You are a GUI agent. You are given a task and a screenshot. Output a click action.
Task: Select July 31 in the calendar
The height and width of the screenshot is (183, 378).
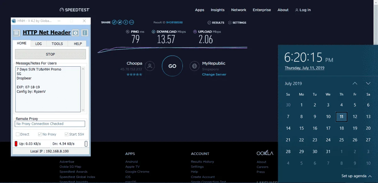coord(328,152)
